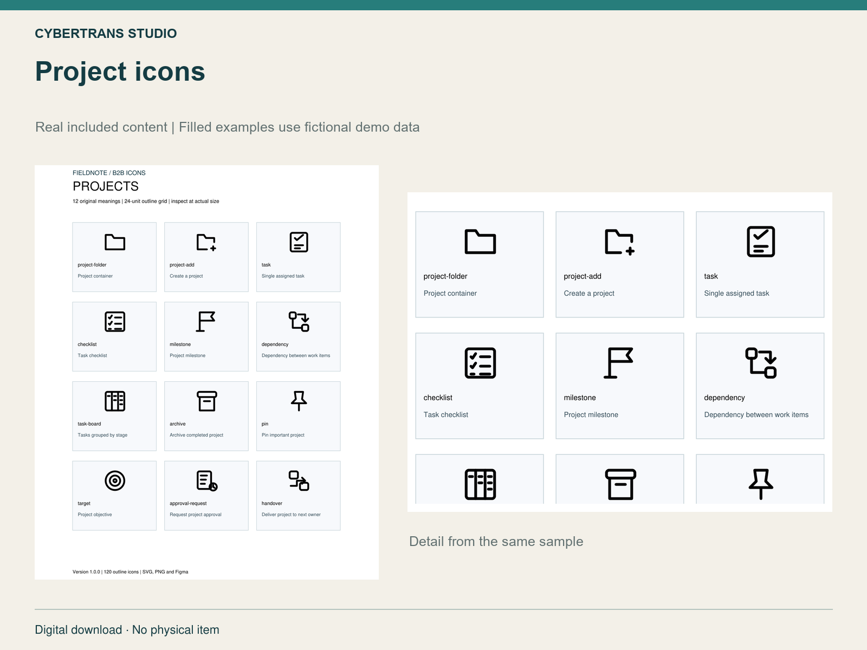Select the task-board columns icon in the PROJECTS sheet
Screen dimensions: 867x650
coord(115,401)
